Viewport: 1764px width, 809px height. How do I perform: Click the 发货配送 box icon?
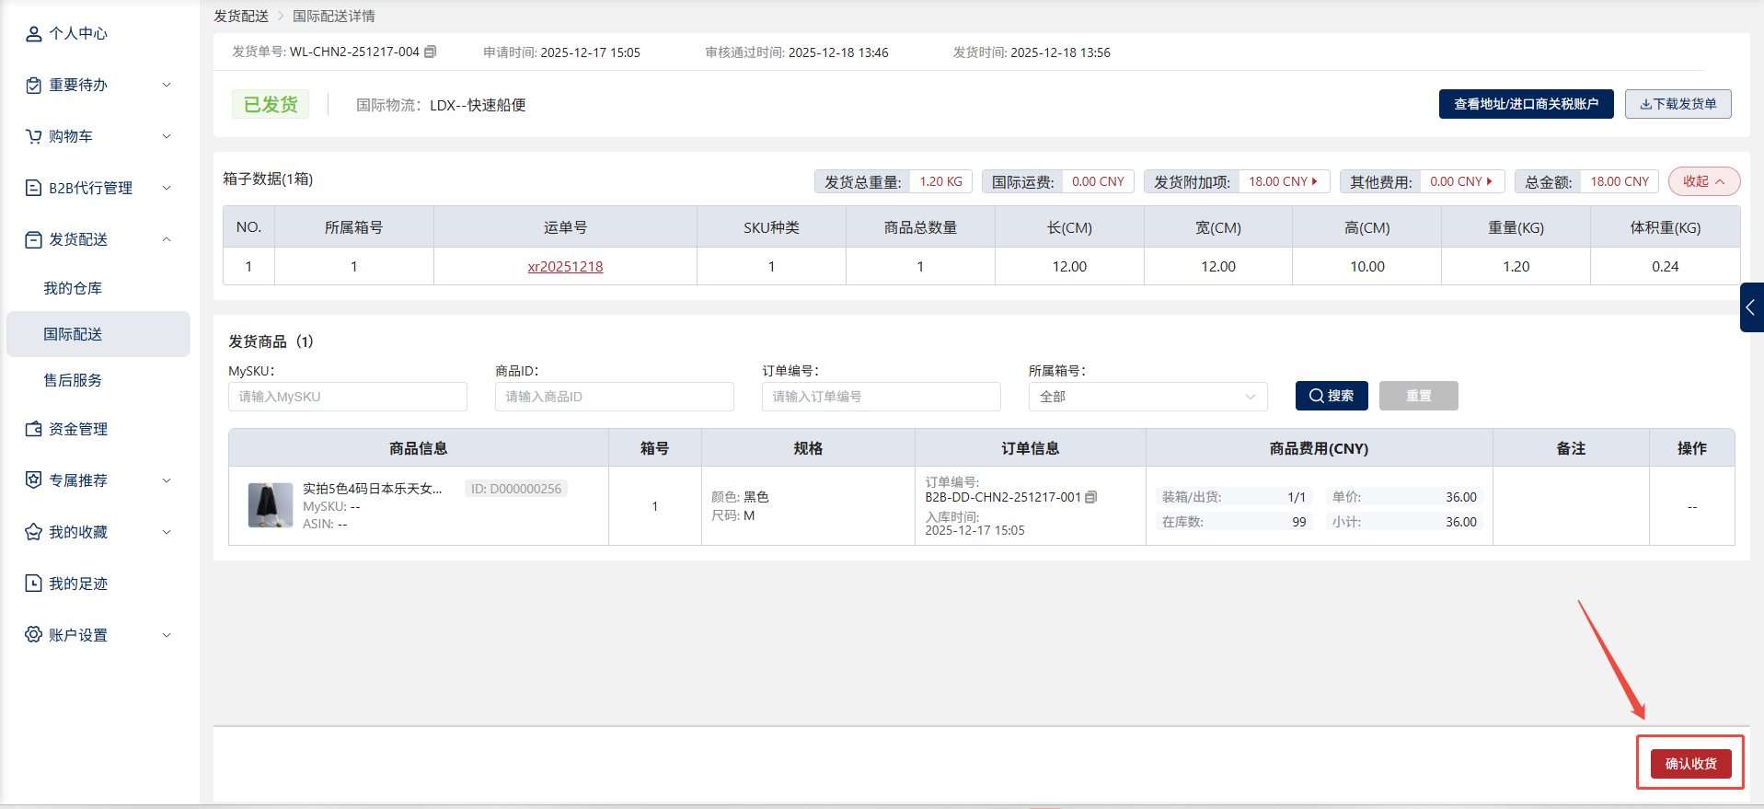(34, 240)
